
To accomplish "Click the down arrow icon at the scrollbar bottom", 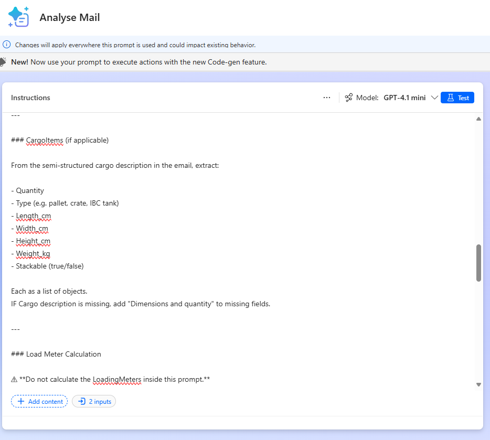I will pyautogui.click(x=478, y=384).
